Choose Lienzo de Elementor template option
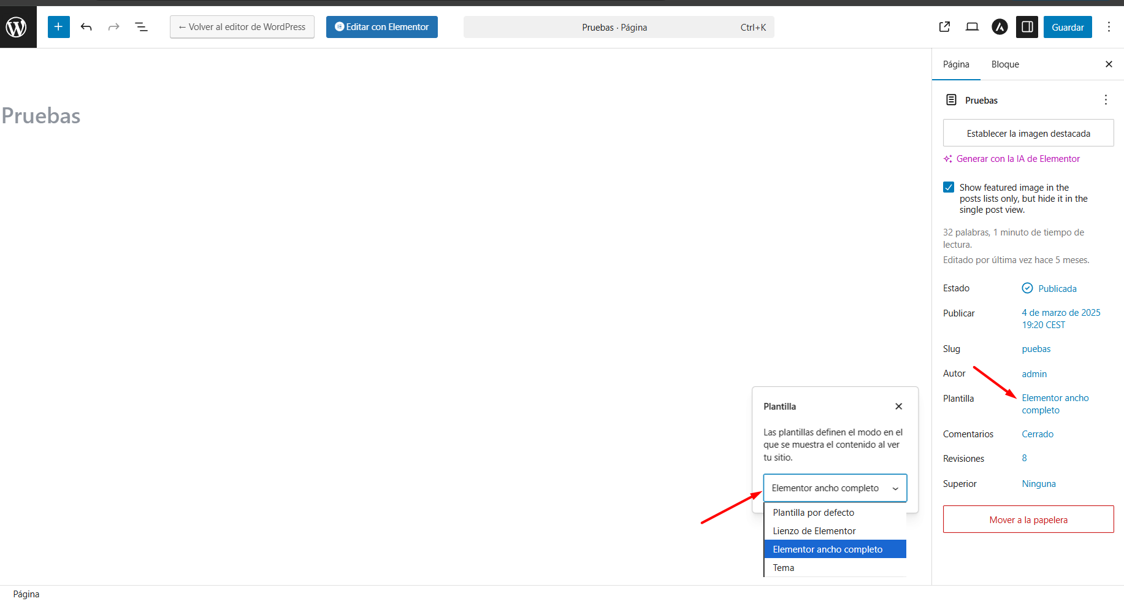This screenshot has height=601, width=1124. 814,531
